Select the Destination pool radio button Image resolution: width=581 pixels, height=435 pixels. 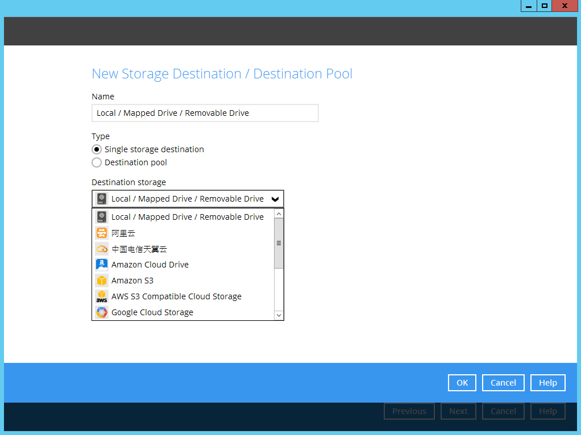tap(96, 162)
